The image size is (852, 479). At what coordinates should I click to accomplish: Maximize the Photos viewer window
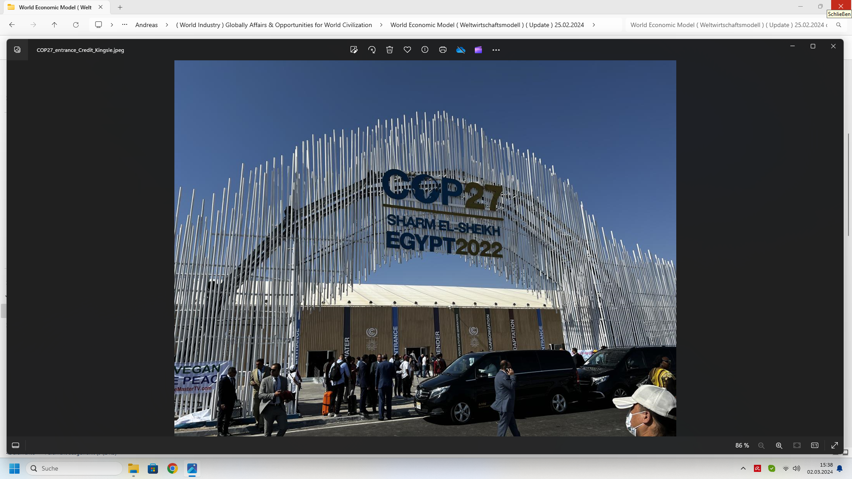813,46
